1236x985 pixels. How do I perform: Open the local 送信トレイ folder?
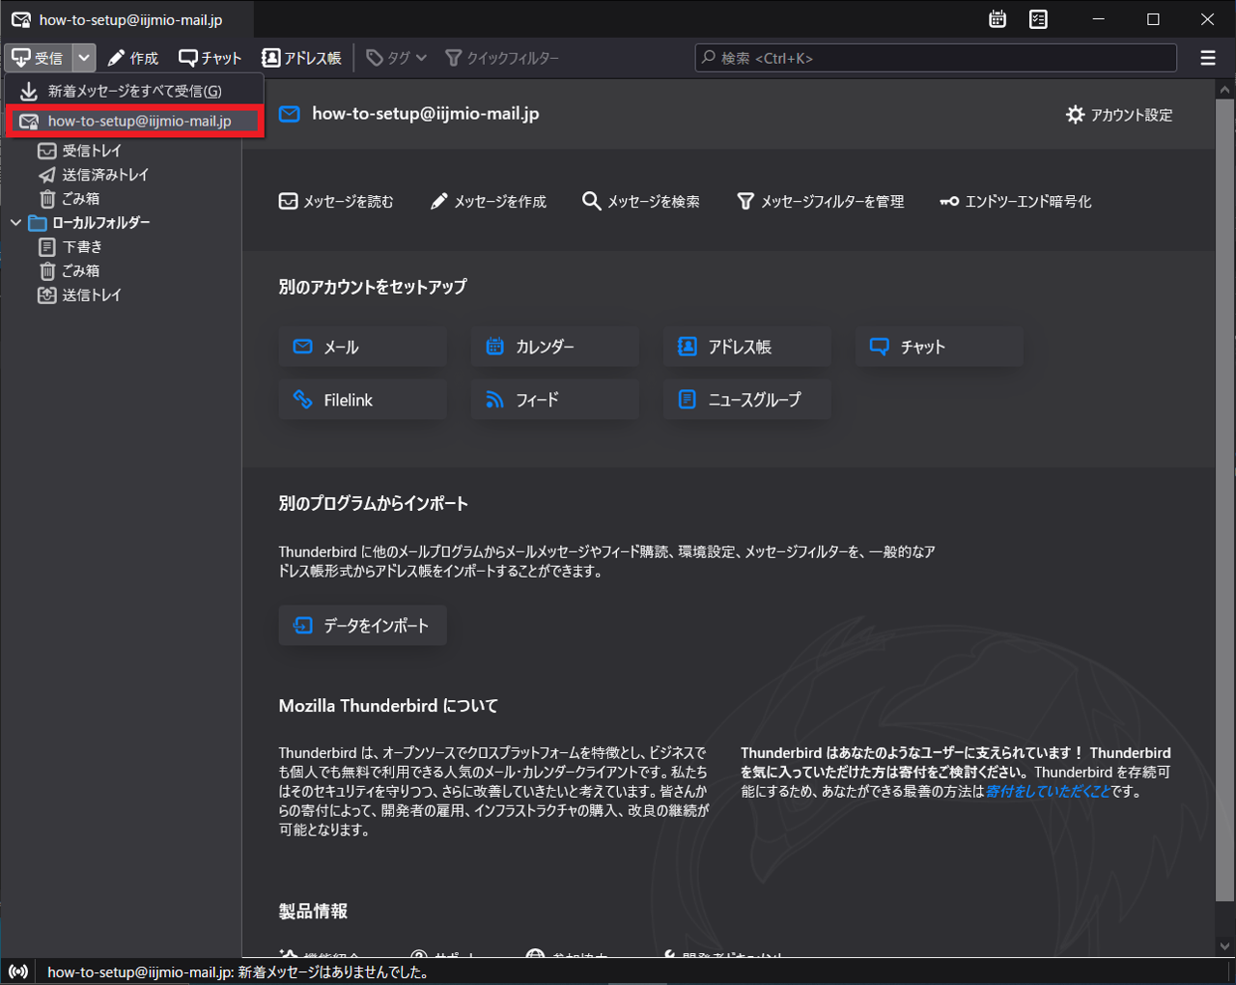[x=92, y=295]
